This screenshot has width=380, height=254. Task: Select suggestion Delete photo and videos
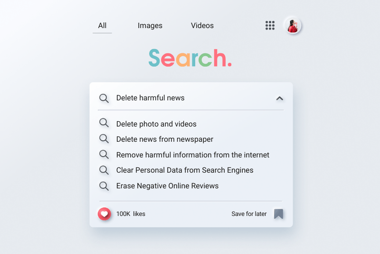tap(156, 124)
